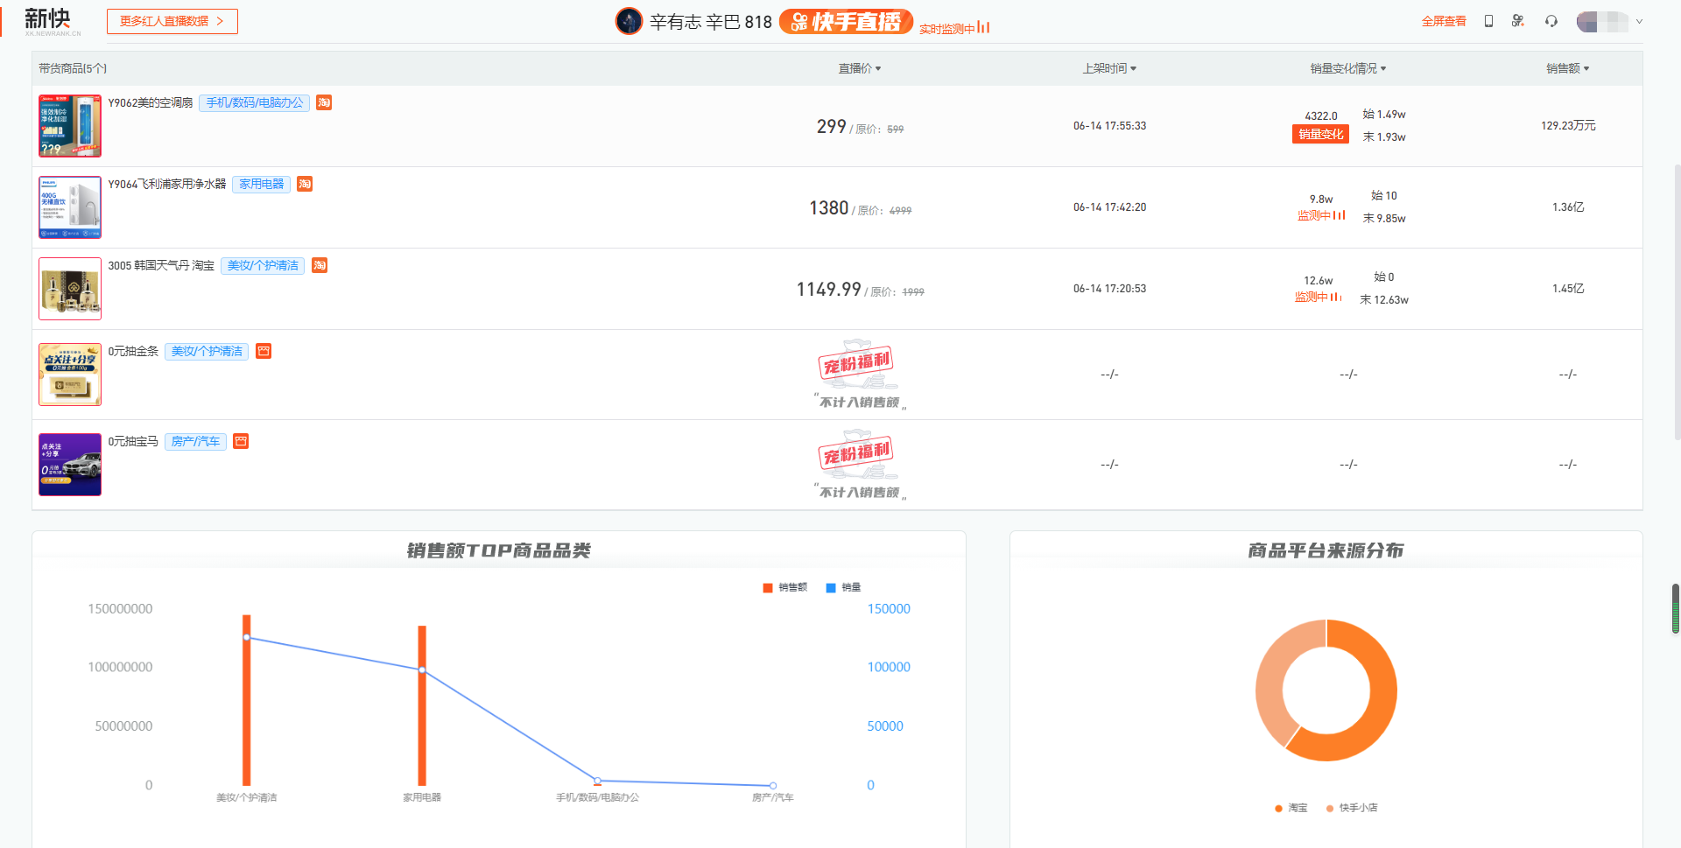This screenshot has height=848, width=1681.
Task: Click 更多红人直播数据 button
Action: coord(172,21)
